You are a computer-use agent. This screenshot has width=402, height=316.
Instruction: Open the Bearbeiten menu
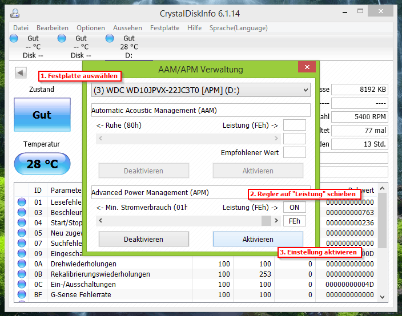[53, 28]
